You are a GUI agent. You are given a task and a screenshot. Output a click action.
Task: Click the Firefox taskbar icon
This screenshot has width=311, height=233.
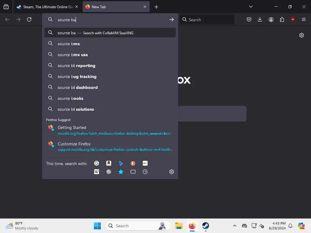192,226
